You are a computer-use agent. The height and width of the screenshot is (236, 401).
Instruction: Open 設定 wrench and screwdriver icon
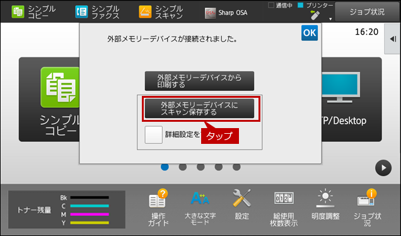(242, 204)
